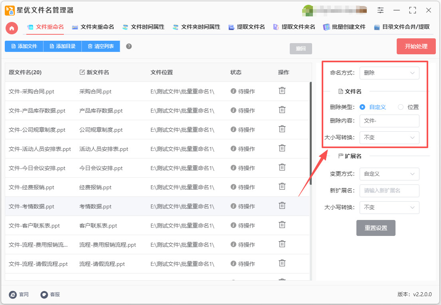Open the 命名方式 dropdown showing 删除
This screenshot has width=441, height=305.
point(389,73)
